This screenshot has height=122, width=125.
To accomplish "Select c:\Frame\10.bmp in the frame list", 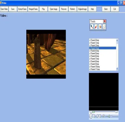I will click(103, 67).
